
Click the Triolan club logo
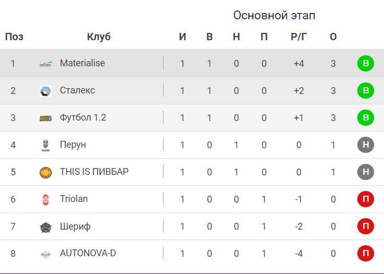46,199
